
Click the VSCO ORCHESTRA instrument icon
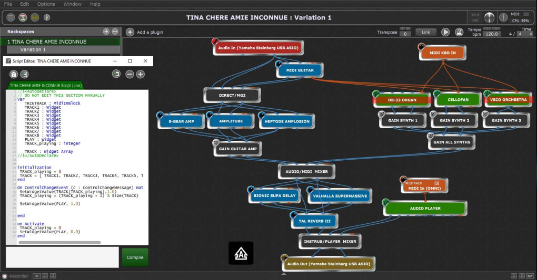pos(487,94)
